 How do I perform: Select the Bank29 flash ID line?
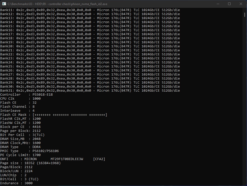[90, 83]
